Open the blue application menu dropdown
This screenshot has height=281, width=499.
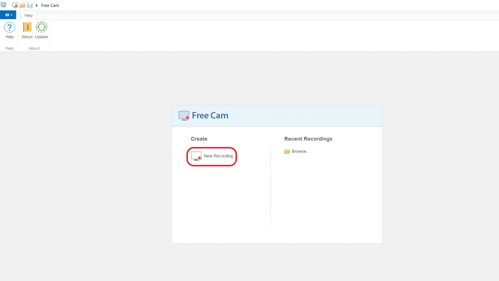(x=8, y=15)
